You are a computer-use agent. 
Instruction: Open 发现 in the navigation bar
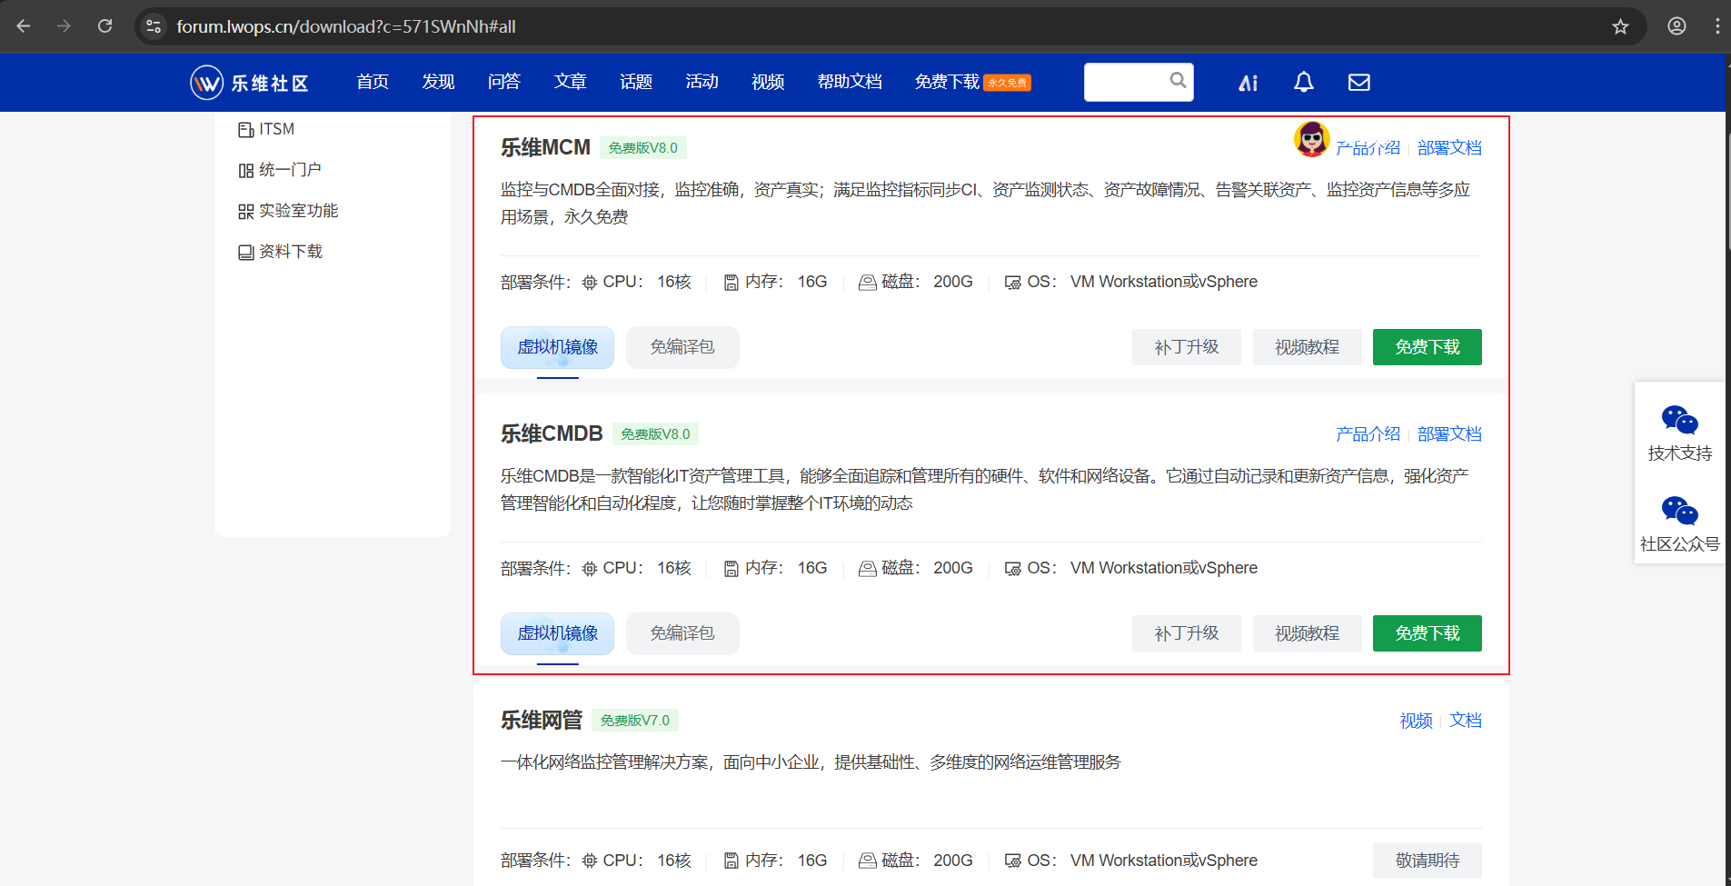[x=438, y=82]
